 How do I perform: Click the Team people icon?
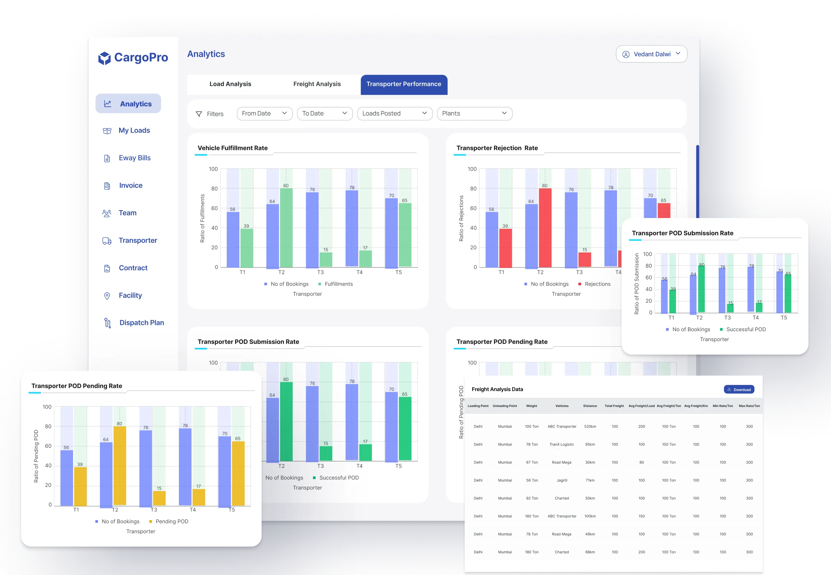pyautogui.click(x=107, y=213)
